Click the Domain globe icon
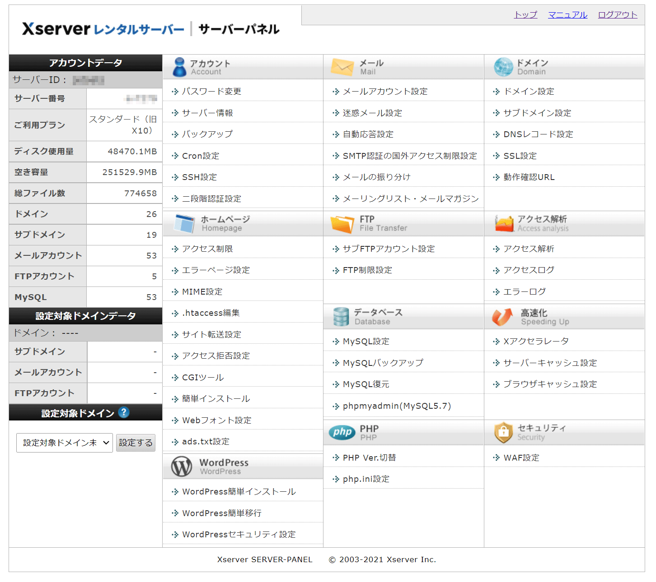The height and width of the screenshot is (582, 656). click(x=503, y=67)
